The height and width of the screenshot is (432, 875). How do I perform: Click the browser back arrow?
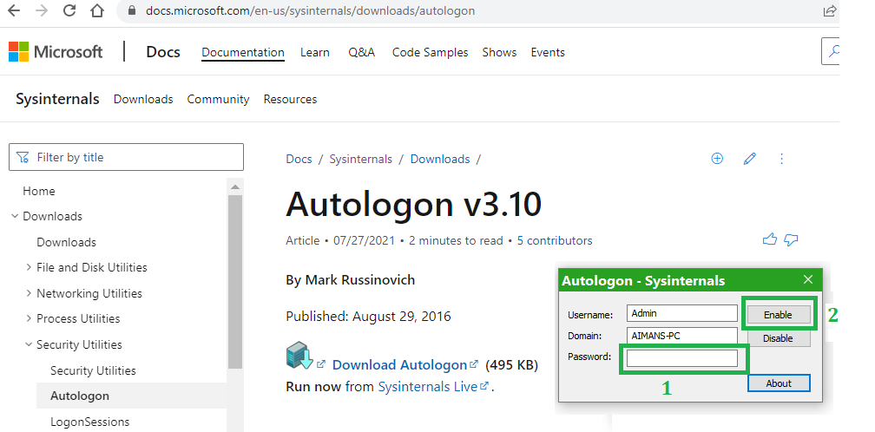[x=14, y=12]
